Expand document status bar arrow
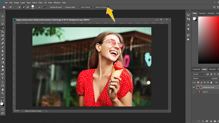Image resolution: width=219 pixels, height=123 pixels. pyautogui.click(x=46, y=111)
